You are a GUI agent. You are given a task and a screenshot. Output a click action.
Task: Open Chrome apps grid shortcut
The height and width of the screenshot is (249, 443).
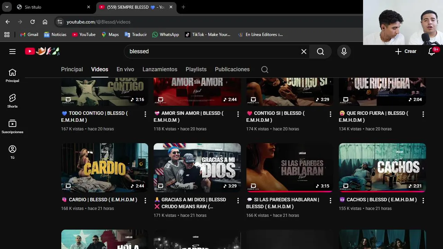click(x=7, y=35)
